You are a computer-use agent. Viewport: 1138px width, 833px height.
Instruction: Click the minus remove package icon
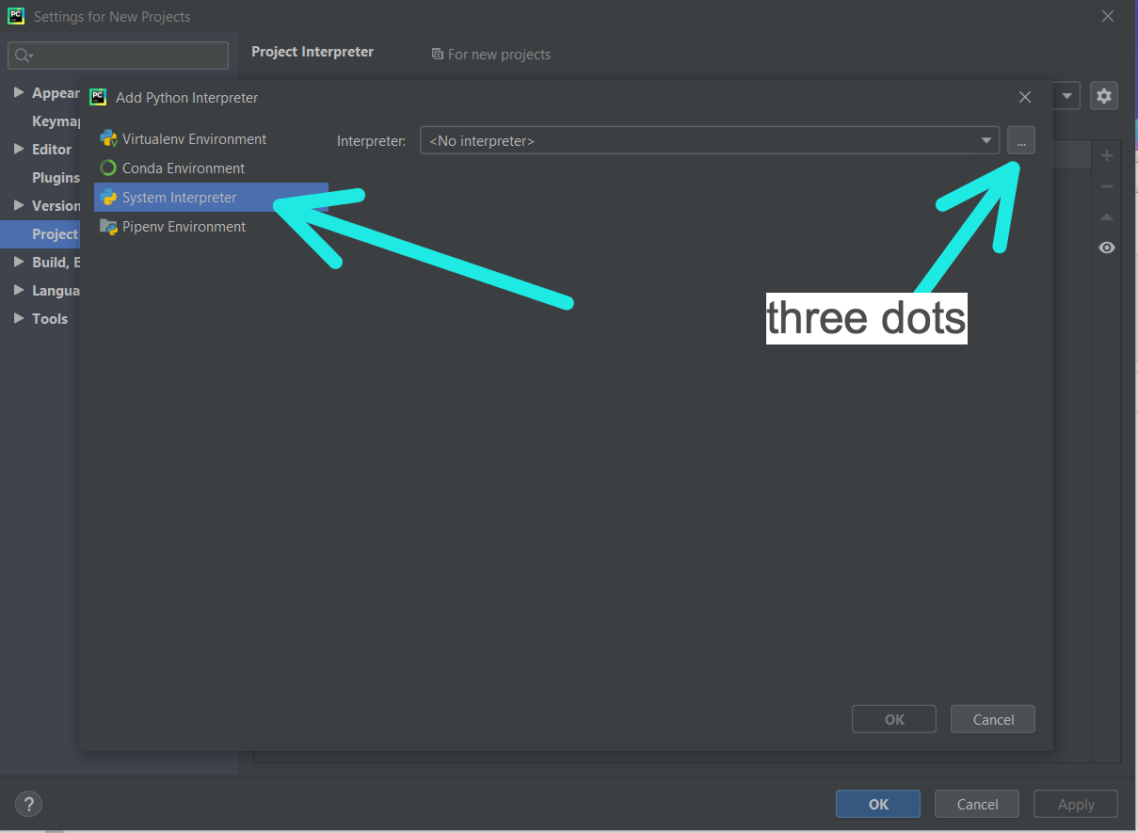click(1107, 186)
